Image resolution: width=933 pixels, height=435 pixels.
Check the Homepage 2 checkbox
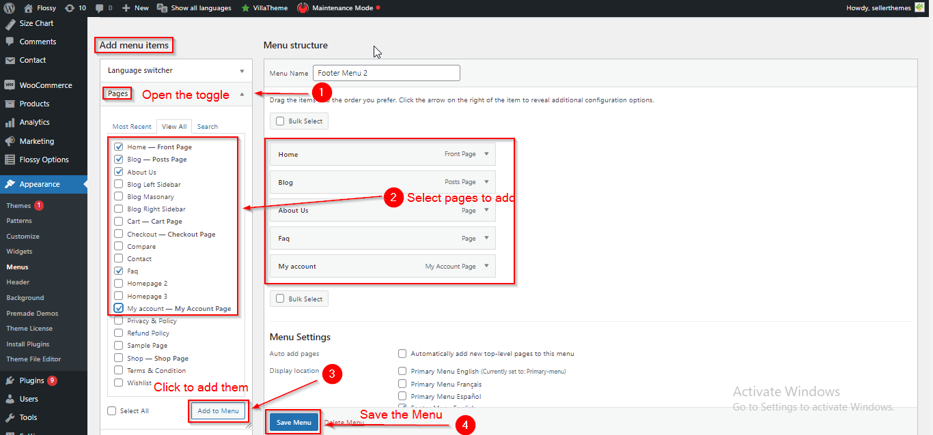point(119,283)
